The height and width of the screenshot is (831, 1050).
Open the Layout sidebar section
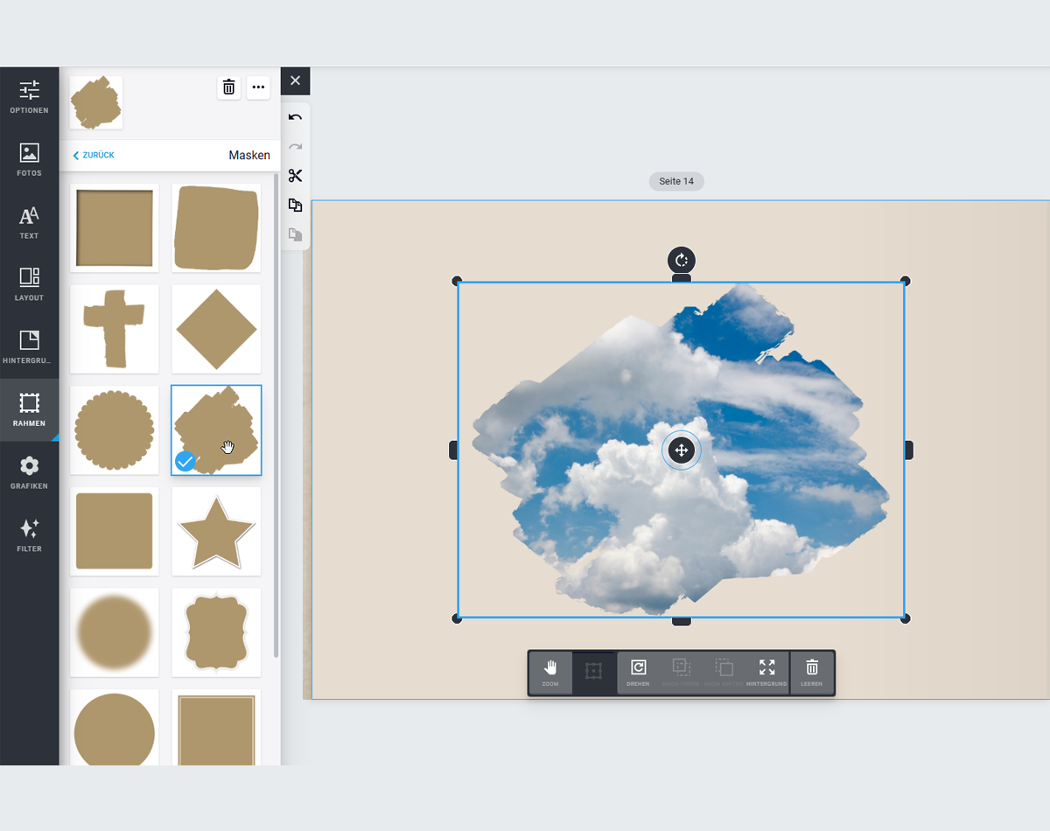pyautogui.click(x=29, y=285)
